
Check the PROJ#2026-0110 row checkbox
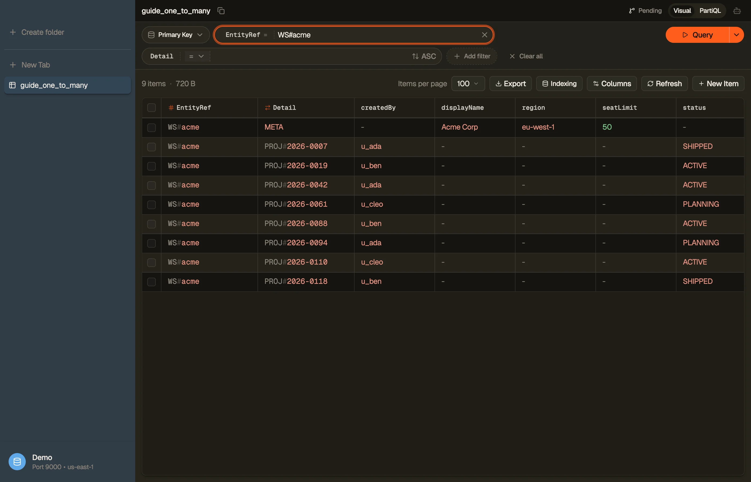click(x=152, y=263)
